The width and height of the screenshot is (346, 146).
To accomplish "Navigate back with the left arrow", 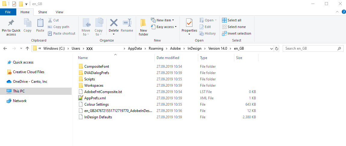I will coord(5,48).
